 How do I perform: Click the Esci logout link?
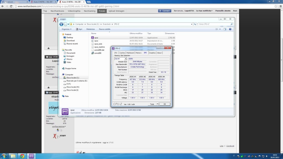point(235,11)
